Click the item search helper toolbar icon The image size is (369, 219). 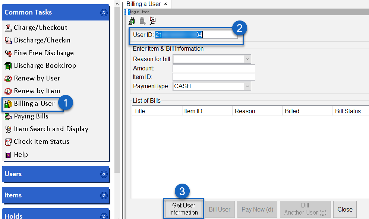[x=153, y=21]
